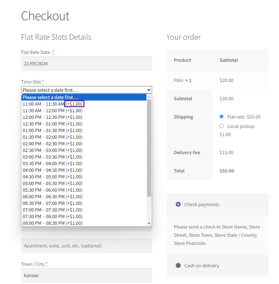The image size is (279, 284).
Task: Click the dropdown list scroll-up arrow
Action: [149, 97]
